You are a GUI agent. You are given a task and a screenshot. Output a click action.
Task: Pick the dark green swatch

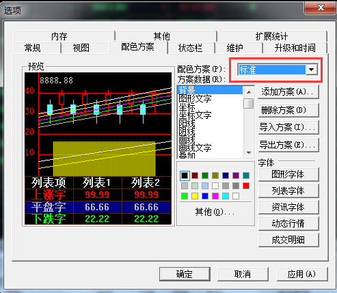tap(205, 176)
